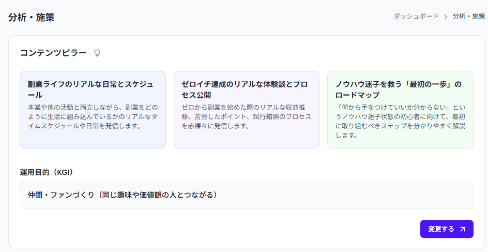Viewport: 488px width, 252px height.
Task: Select the 副業ライフのリアルな日常とスケジュール card
Action: coord(93,110)
